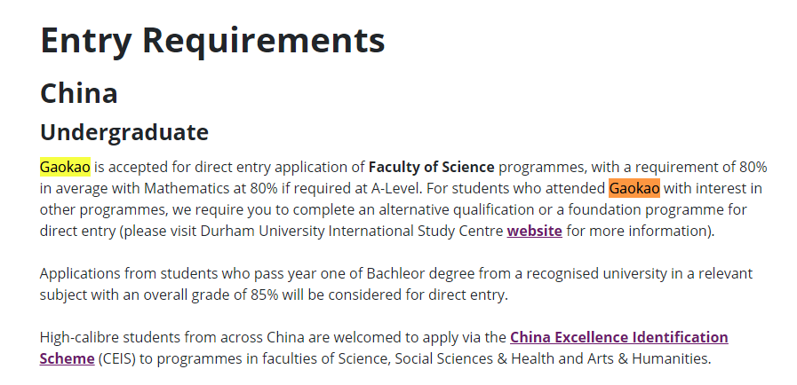The width and height of the screenshot is (797, 385).
Task: Click "Durham University International Study Centre" text
Action: pyautogui.click(x=352, y=231)
